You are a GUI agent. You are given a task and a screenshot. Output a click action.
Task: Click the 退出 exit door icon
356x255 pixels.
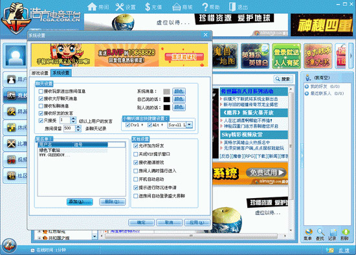coord(232,7)
